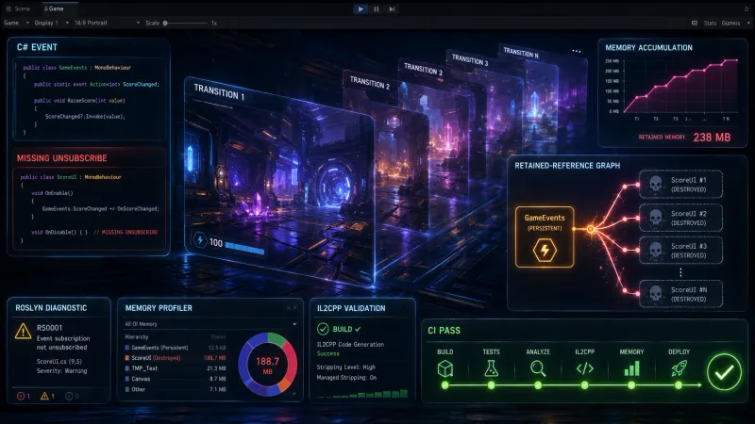755x424 pixels.
Task: Click the ScoreUI red color swatch
Action: coord(127,358)
